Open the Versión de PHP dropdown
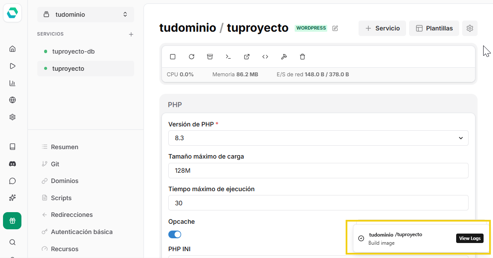 [318, 138]
